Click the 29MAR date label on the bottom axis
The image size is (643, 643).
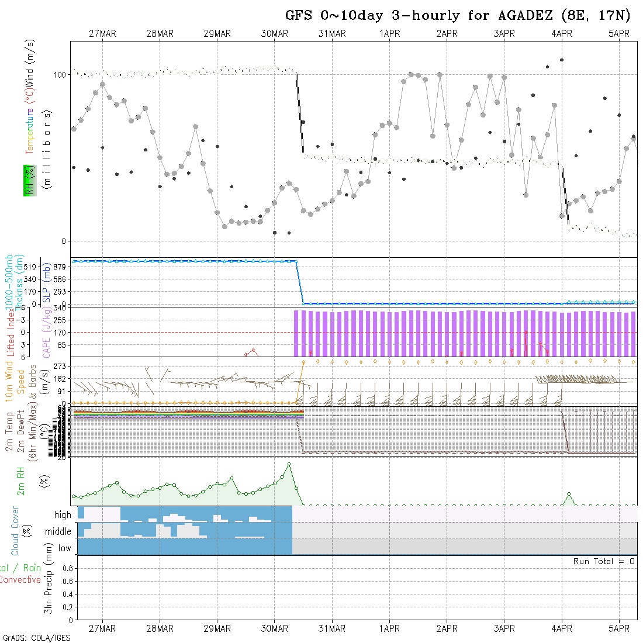(217, 628)
